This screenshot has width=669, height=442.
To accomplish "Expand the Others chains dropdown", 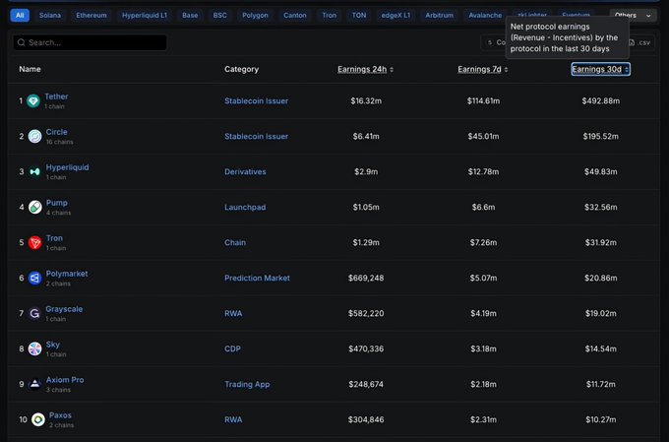I will [633, 16].
